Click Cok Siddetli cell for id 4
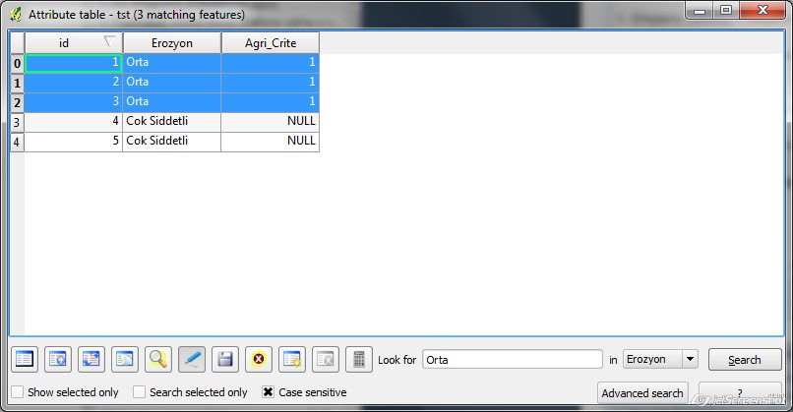This screenshot has width=793, height=412. [x=172, y=122]
